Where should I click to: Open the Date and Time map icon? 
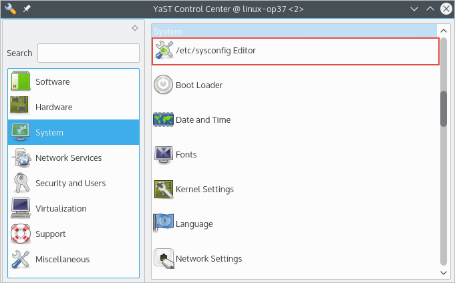pos(164,120)
